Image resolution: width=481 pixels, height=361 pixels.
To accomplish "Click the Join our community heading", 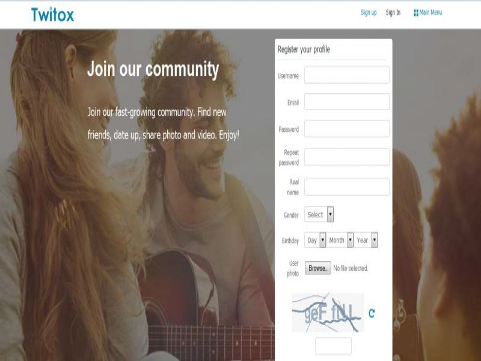I will [x=153, y=69].
